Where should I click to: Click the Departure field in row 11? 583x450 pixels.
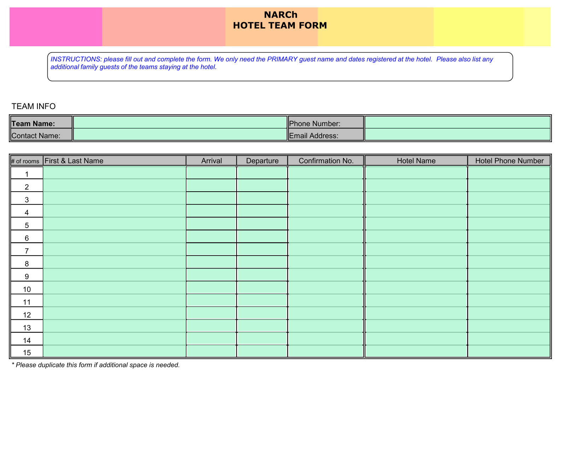(x=262, y=300)
